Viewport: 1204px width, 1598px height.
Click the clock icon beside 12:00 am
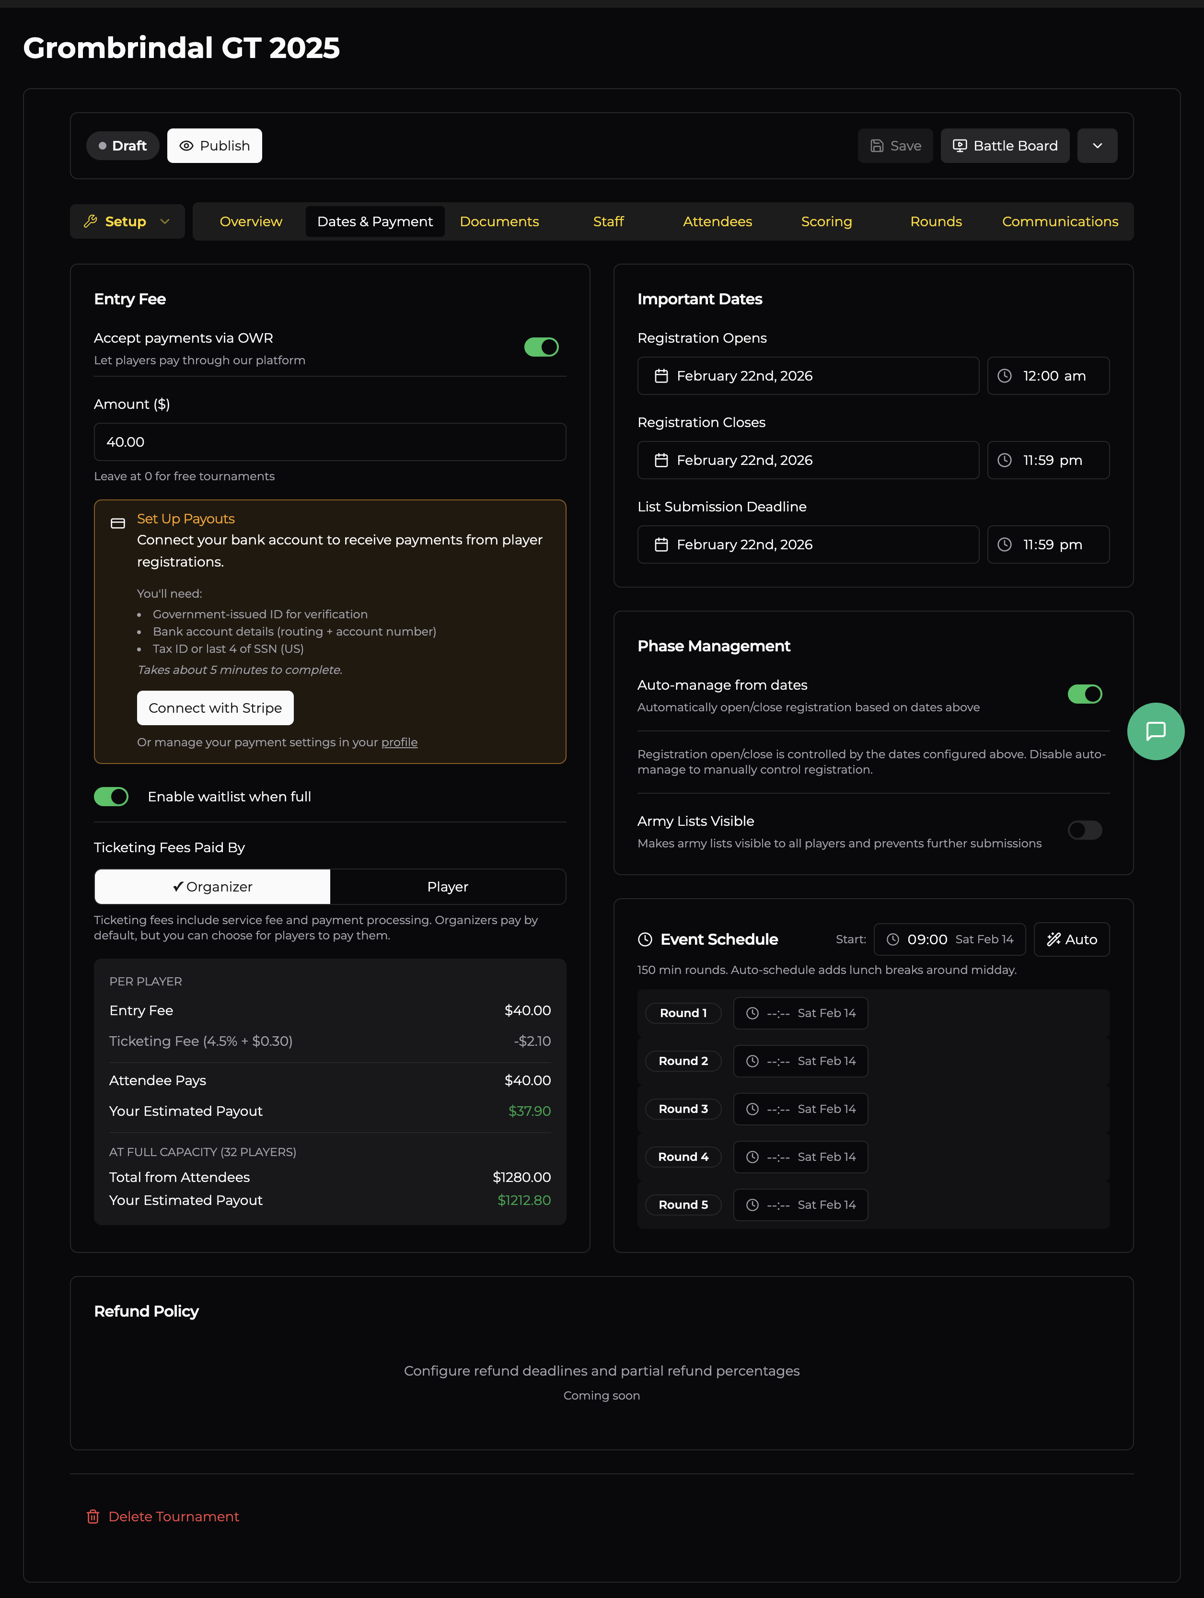tap(1006, 376)
